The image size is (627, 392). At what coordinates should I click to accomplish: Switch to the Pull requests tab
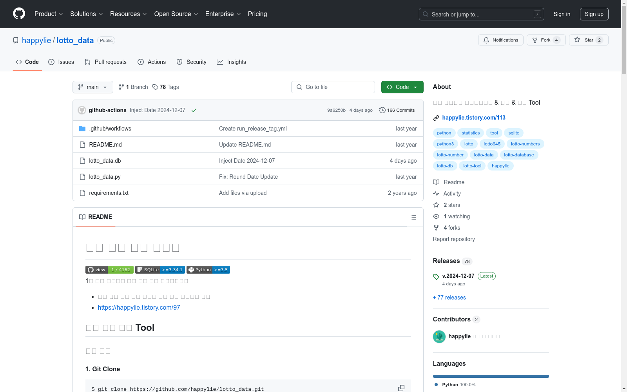105,62
